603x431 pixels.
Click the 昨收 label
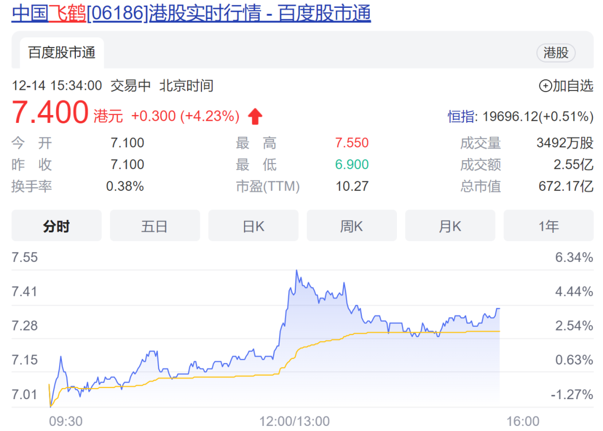click(x=31, y=165)
